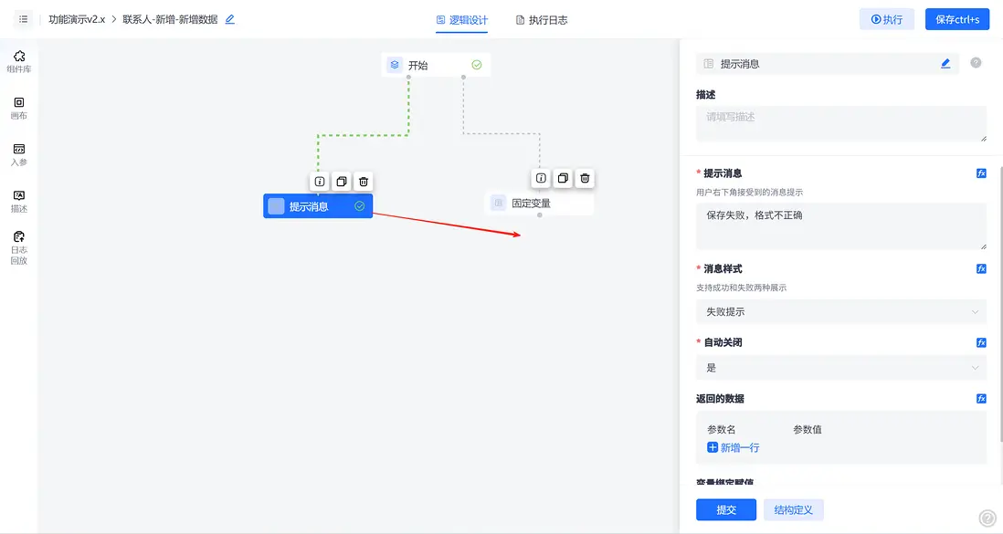The height and width of the screenshot is (534, 1003).
Task: Open the 描述 description panel
Action: point(18,199)
